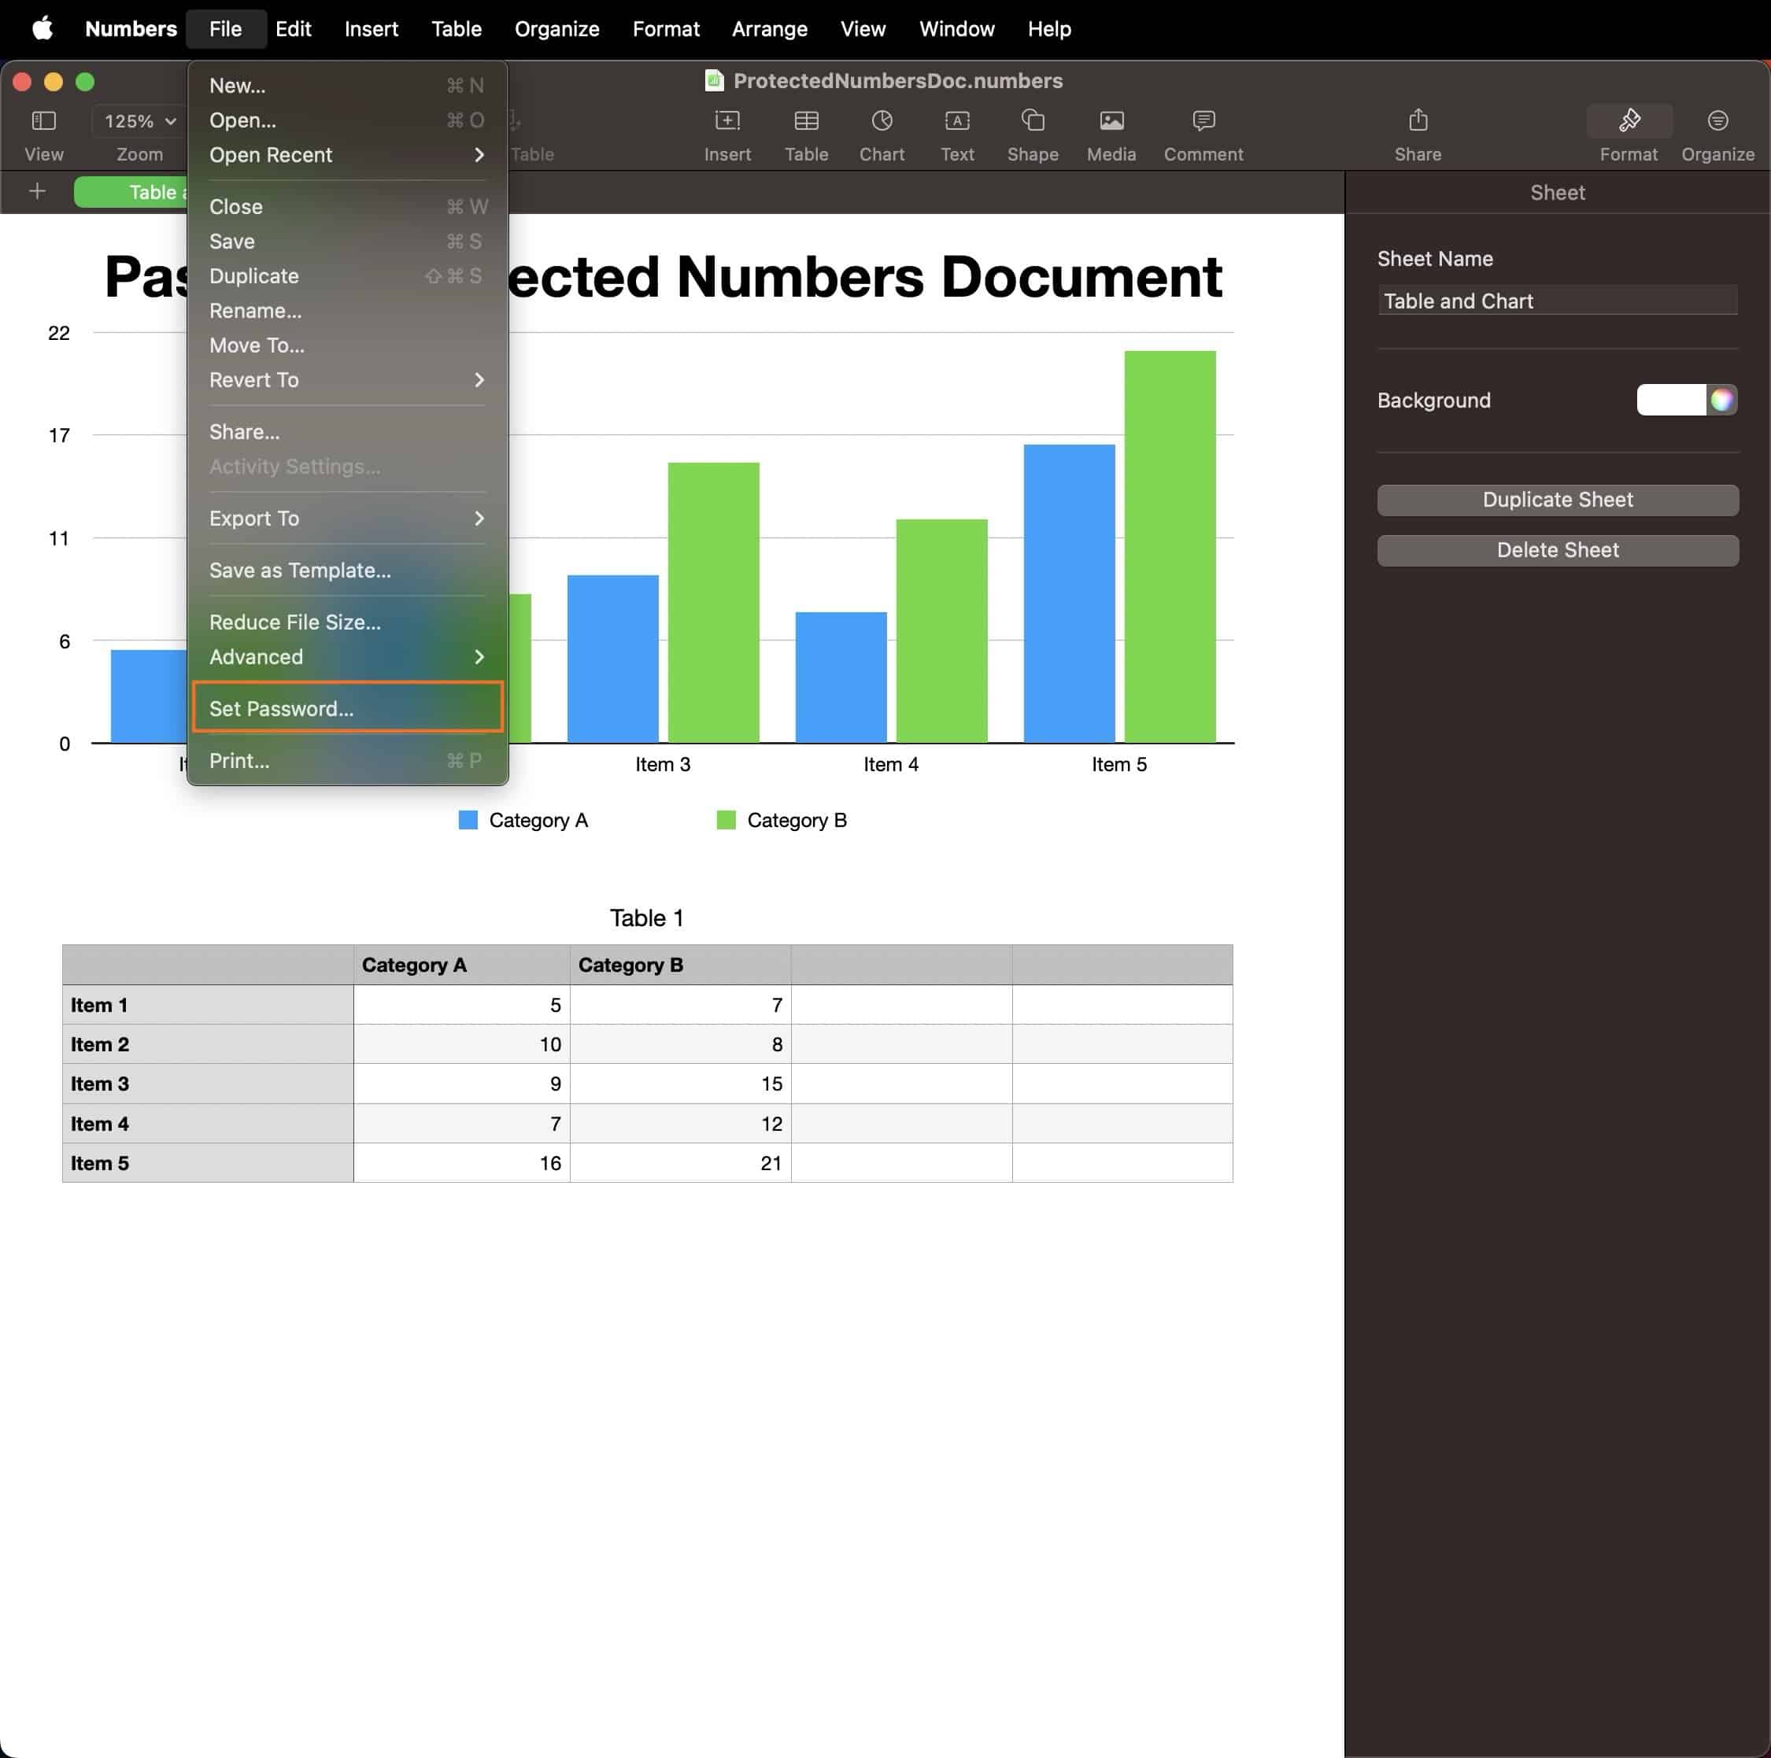The width and height of the screenshot is (1771, 1758).
Task: Click the document icon in title bar
Action: click(x=714, y=80)
